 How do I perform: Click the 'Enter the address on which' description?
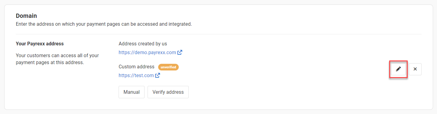click(104, 24)
